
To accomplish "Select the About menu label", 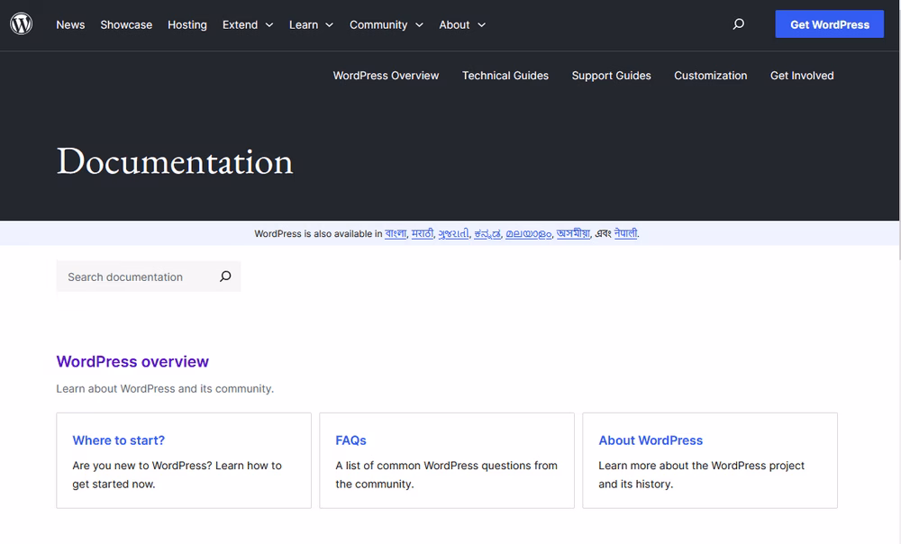I will [454, 24].
